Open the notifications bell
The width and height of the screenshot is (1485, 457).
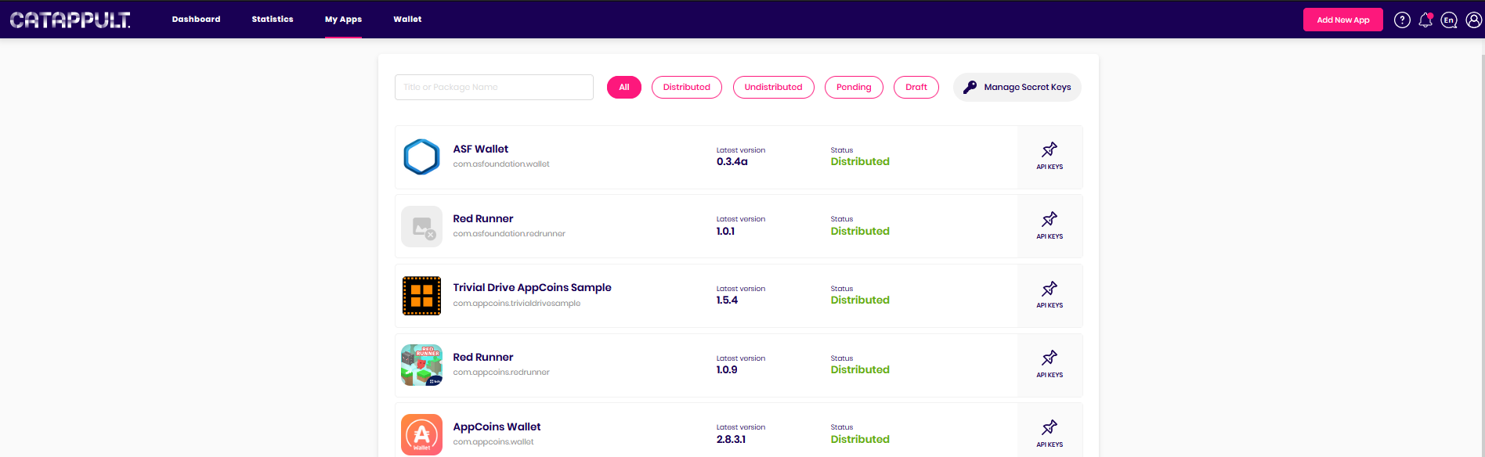click(1425, 20)
